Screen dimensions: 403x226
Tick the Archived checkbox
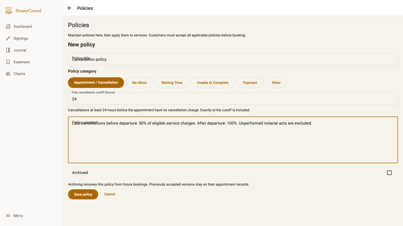pyautogui.click(x=389, y=173)
